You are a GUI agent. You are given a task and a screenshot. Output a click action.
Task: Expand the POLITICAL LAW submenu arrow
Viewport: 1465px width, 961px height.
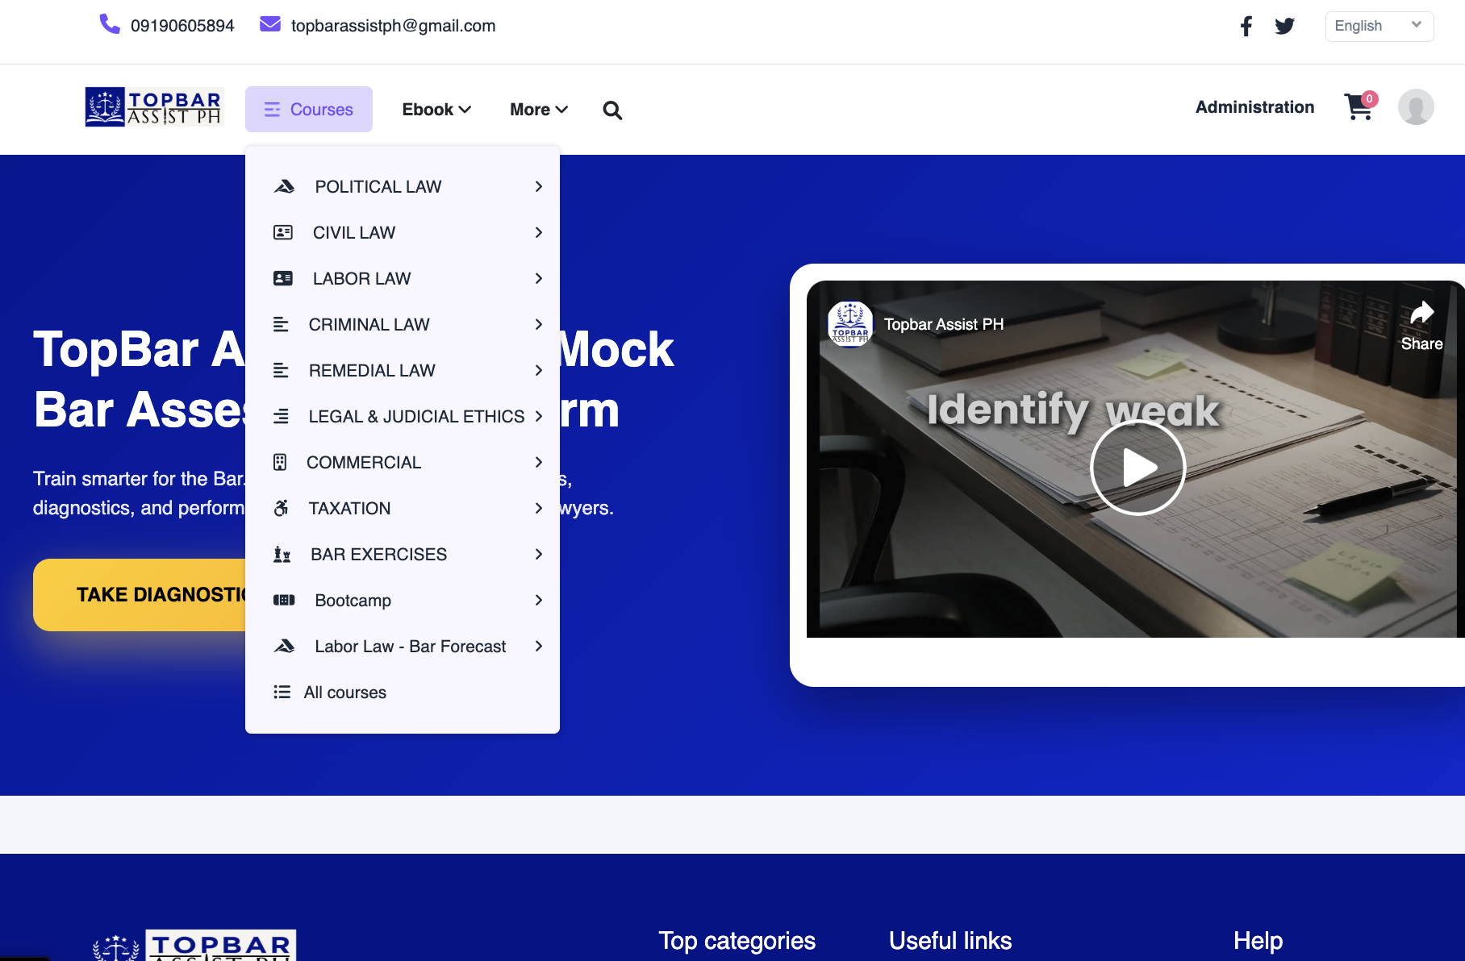539,187
